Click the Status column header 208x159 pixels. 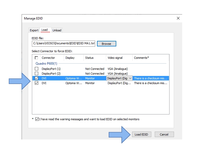pos(89,58)
